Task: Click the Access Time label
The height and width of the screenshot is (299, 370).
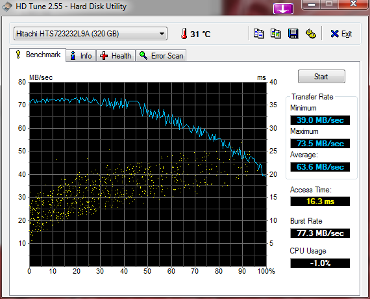Action: click(311, 190)
